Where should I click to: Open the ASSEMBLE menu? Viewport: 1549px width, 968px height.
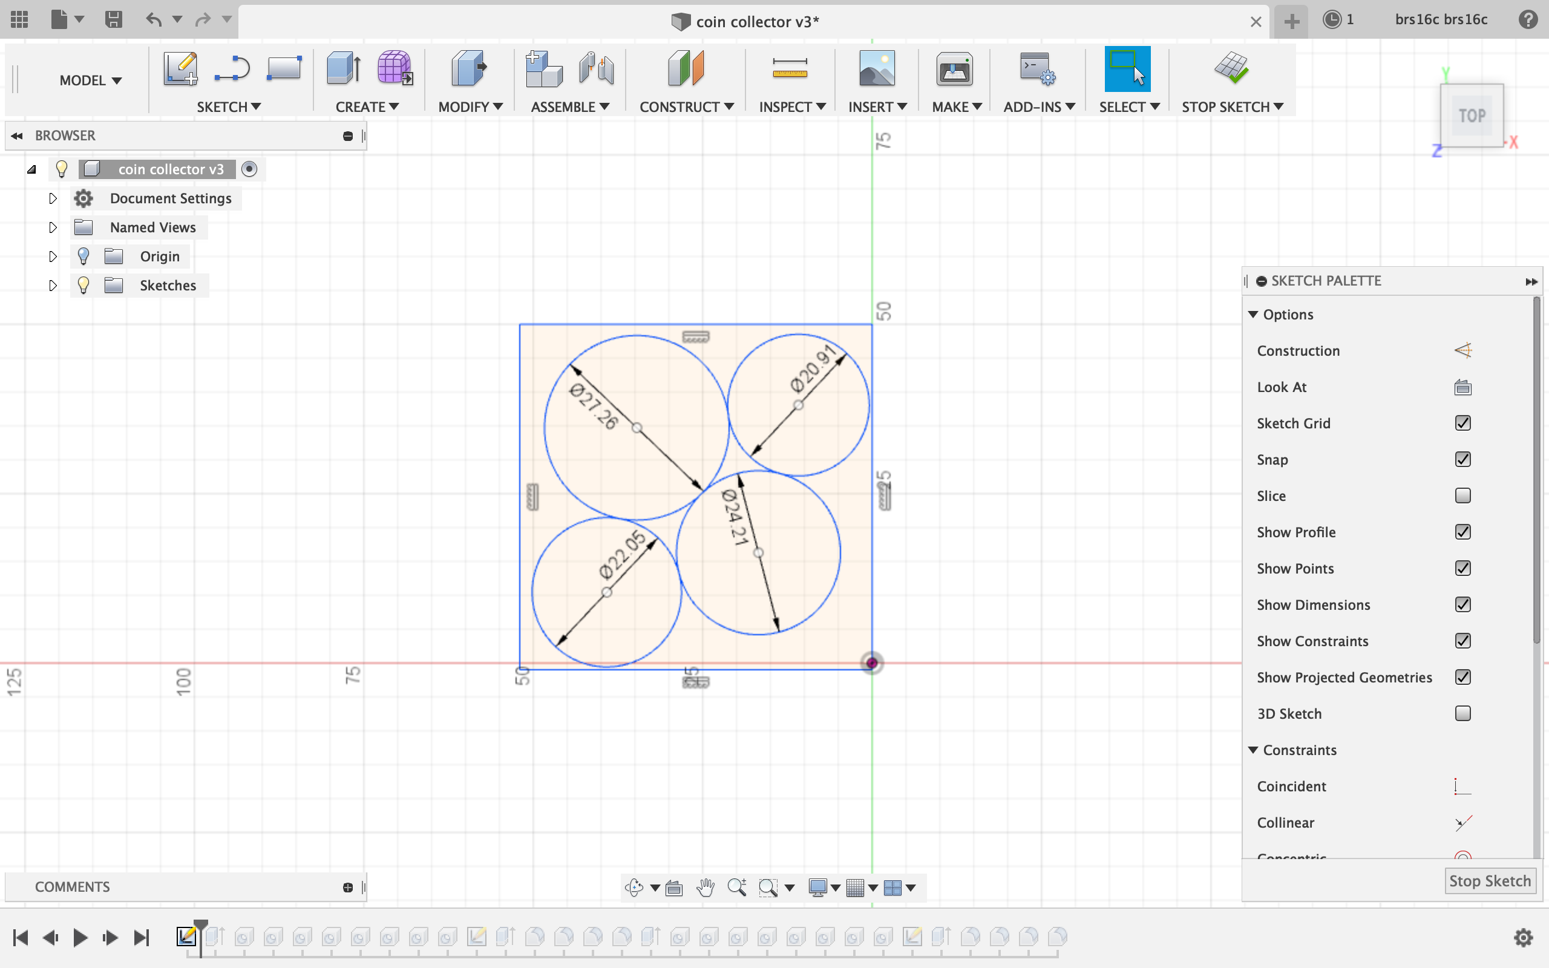point(569,107)
